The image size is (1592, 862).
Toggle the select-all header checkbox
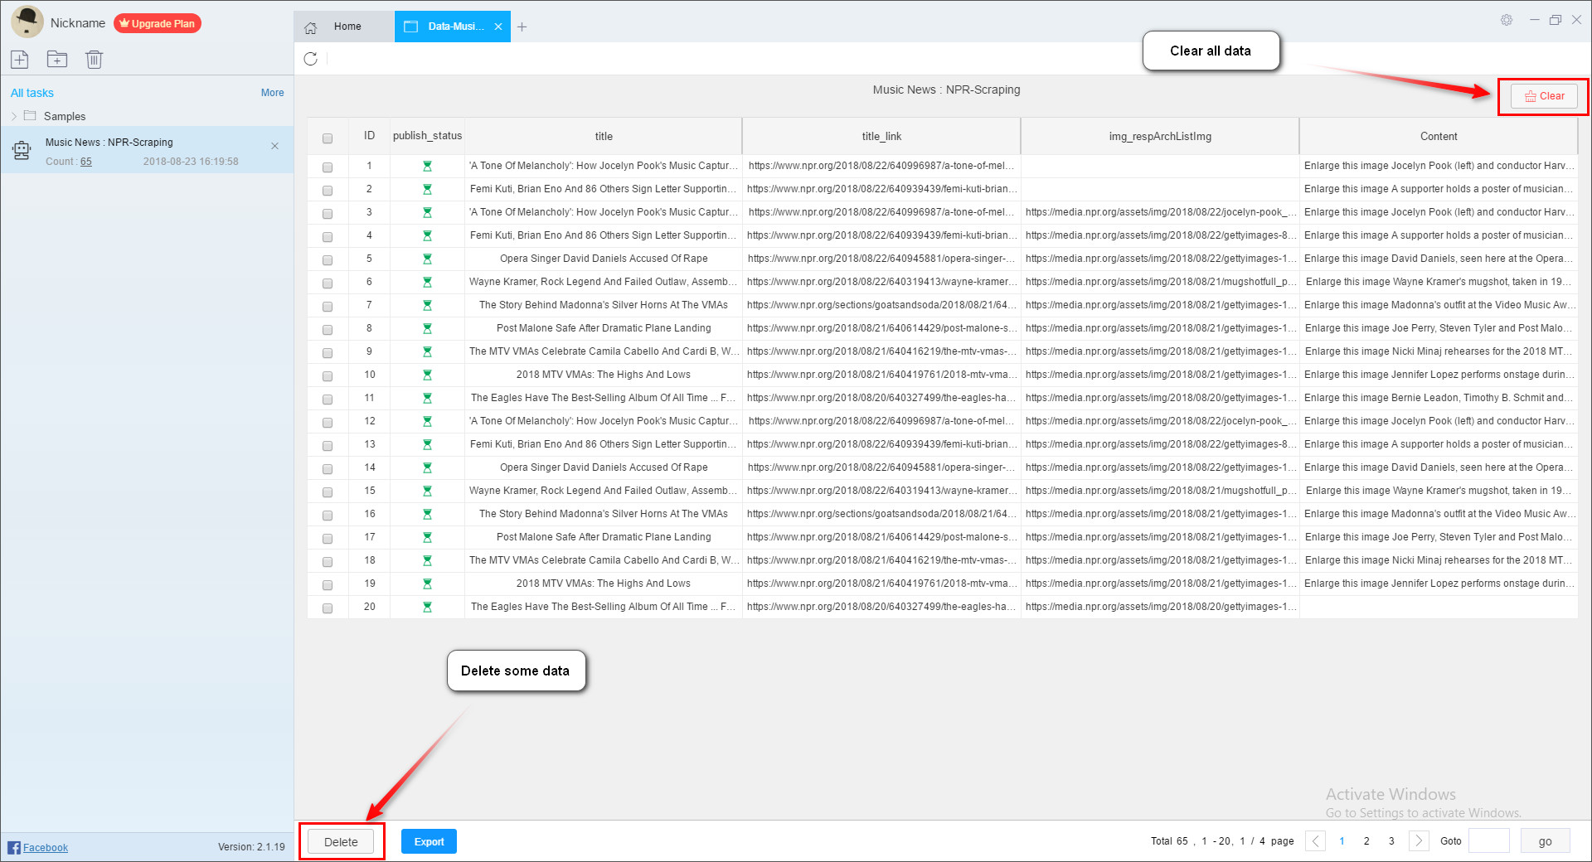coord(328,138)
